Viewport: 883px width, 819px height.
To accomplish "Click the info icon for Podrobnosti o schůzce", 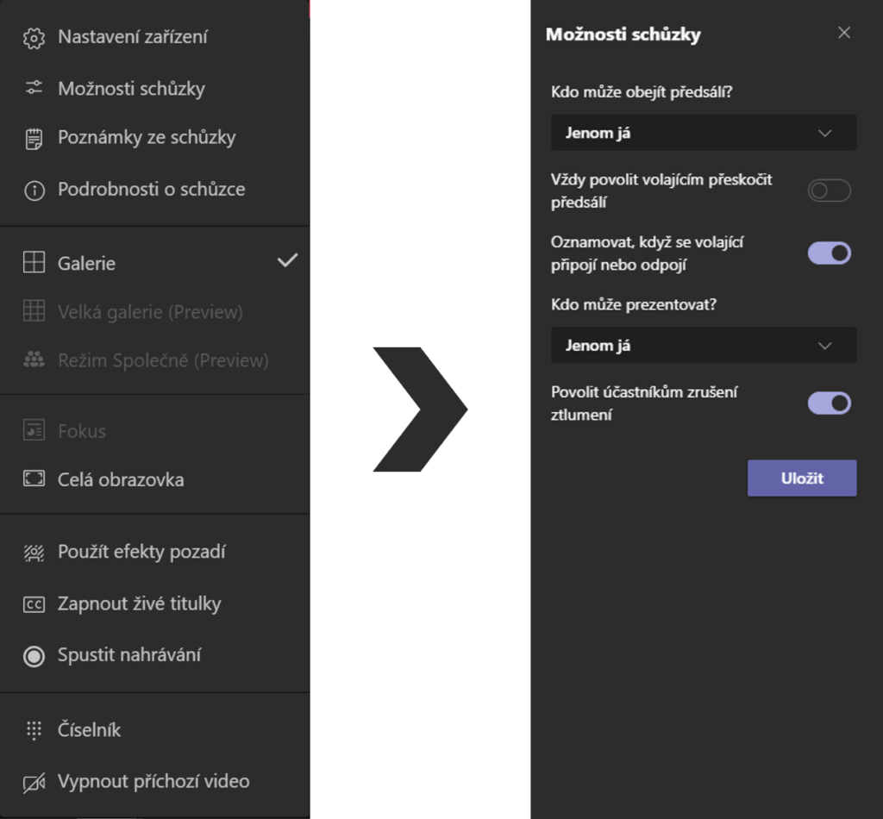I will coord(34,191).
